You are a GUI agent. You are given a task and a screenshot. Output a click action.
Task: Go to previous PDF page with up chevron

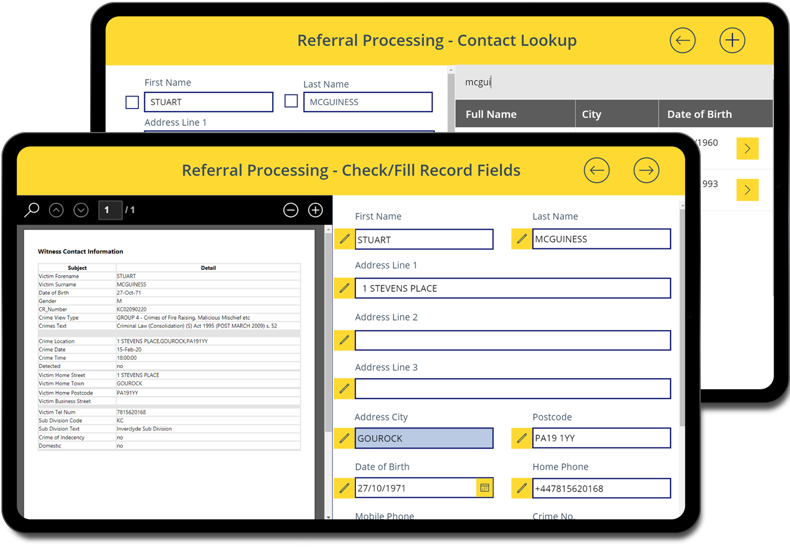click(56, 210)
